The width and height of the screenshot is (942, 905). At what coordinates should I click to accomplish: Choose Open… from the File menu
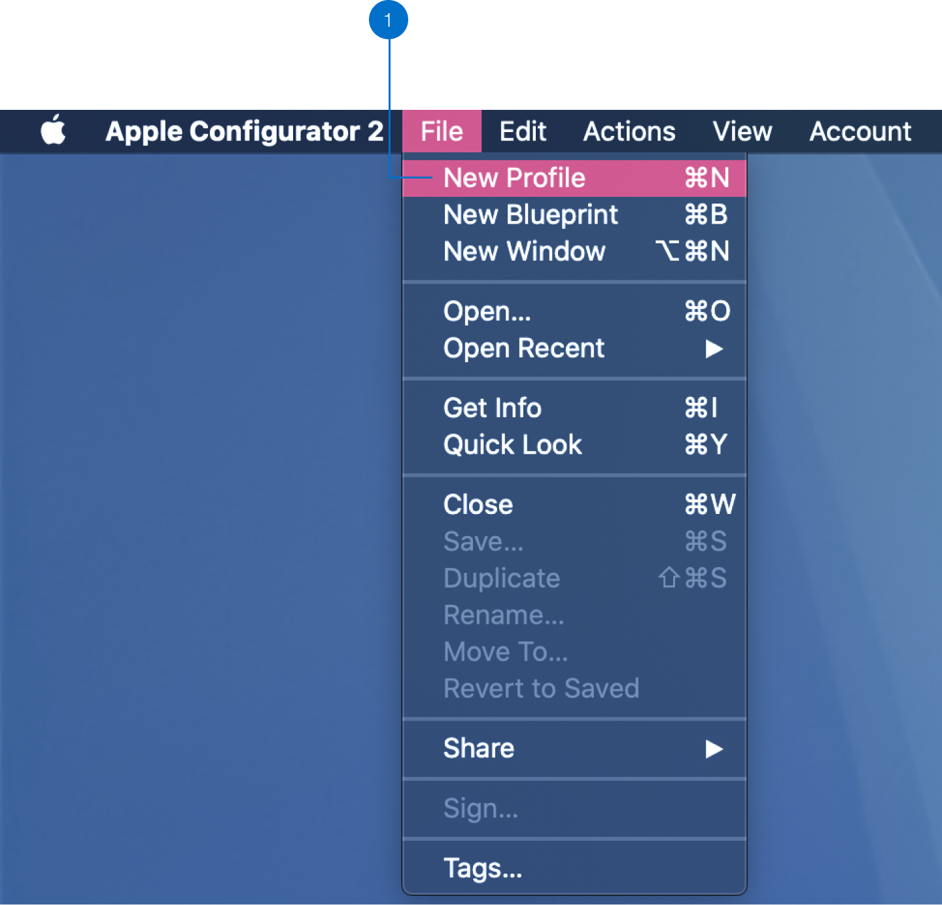coord(574,311)
